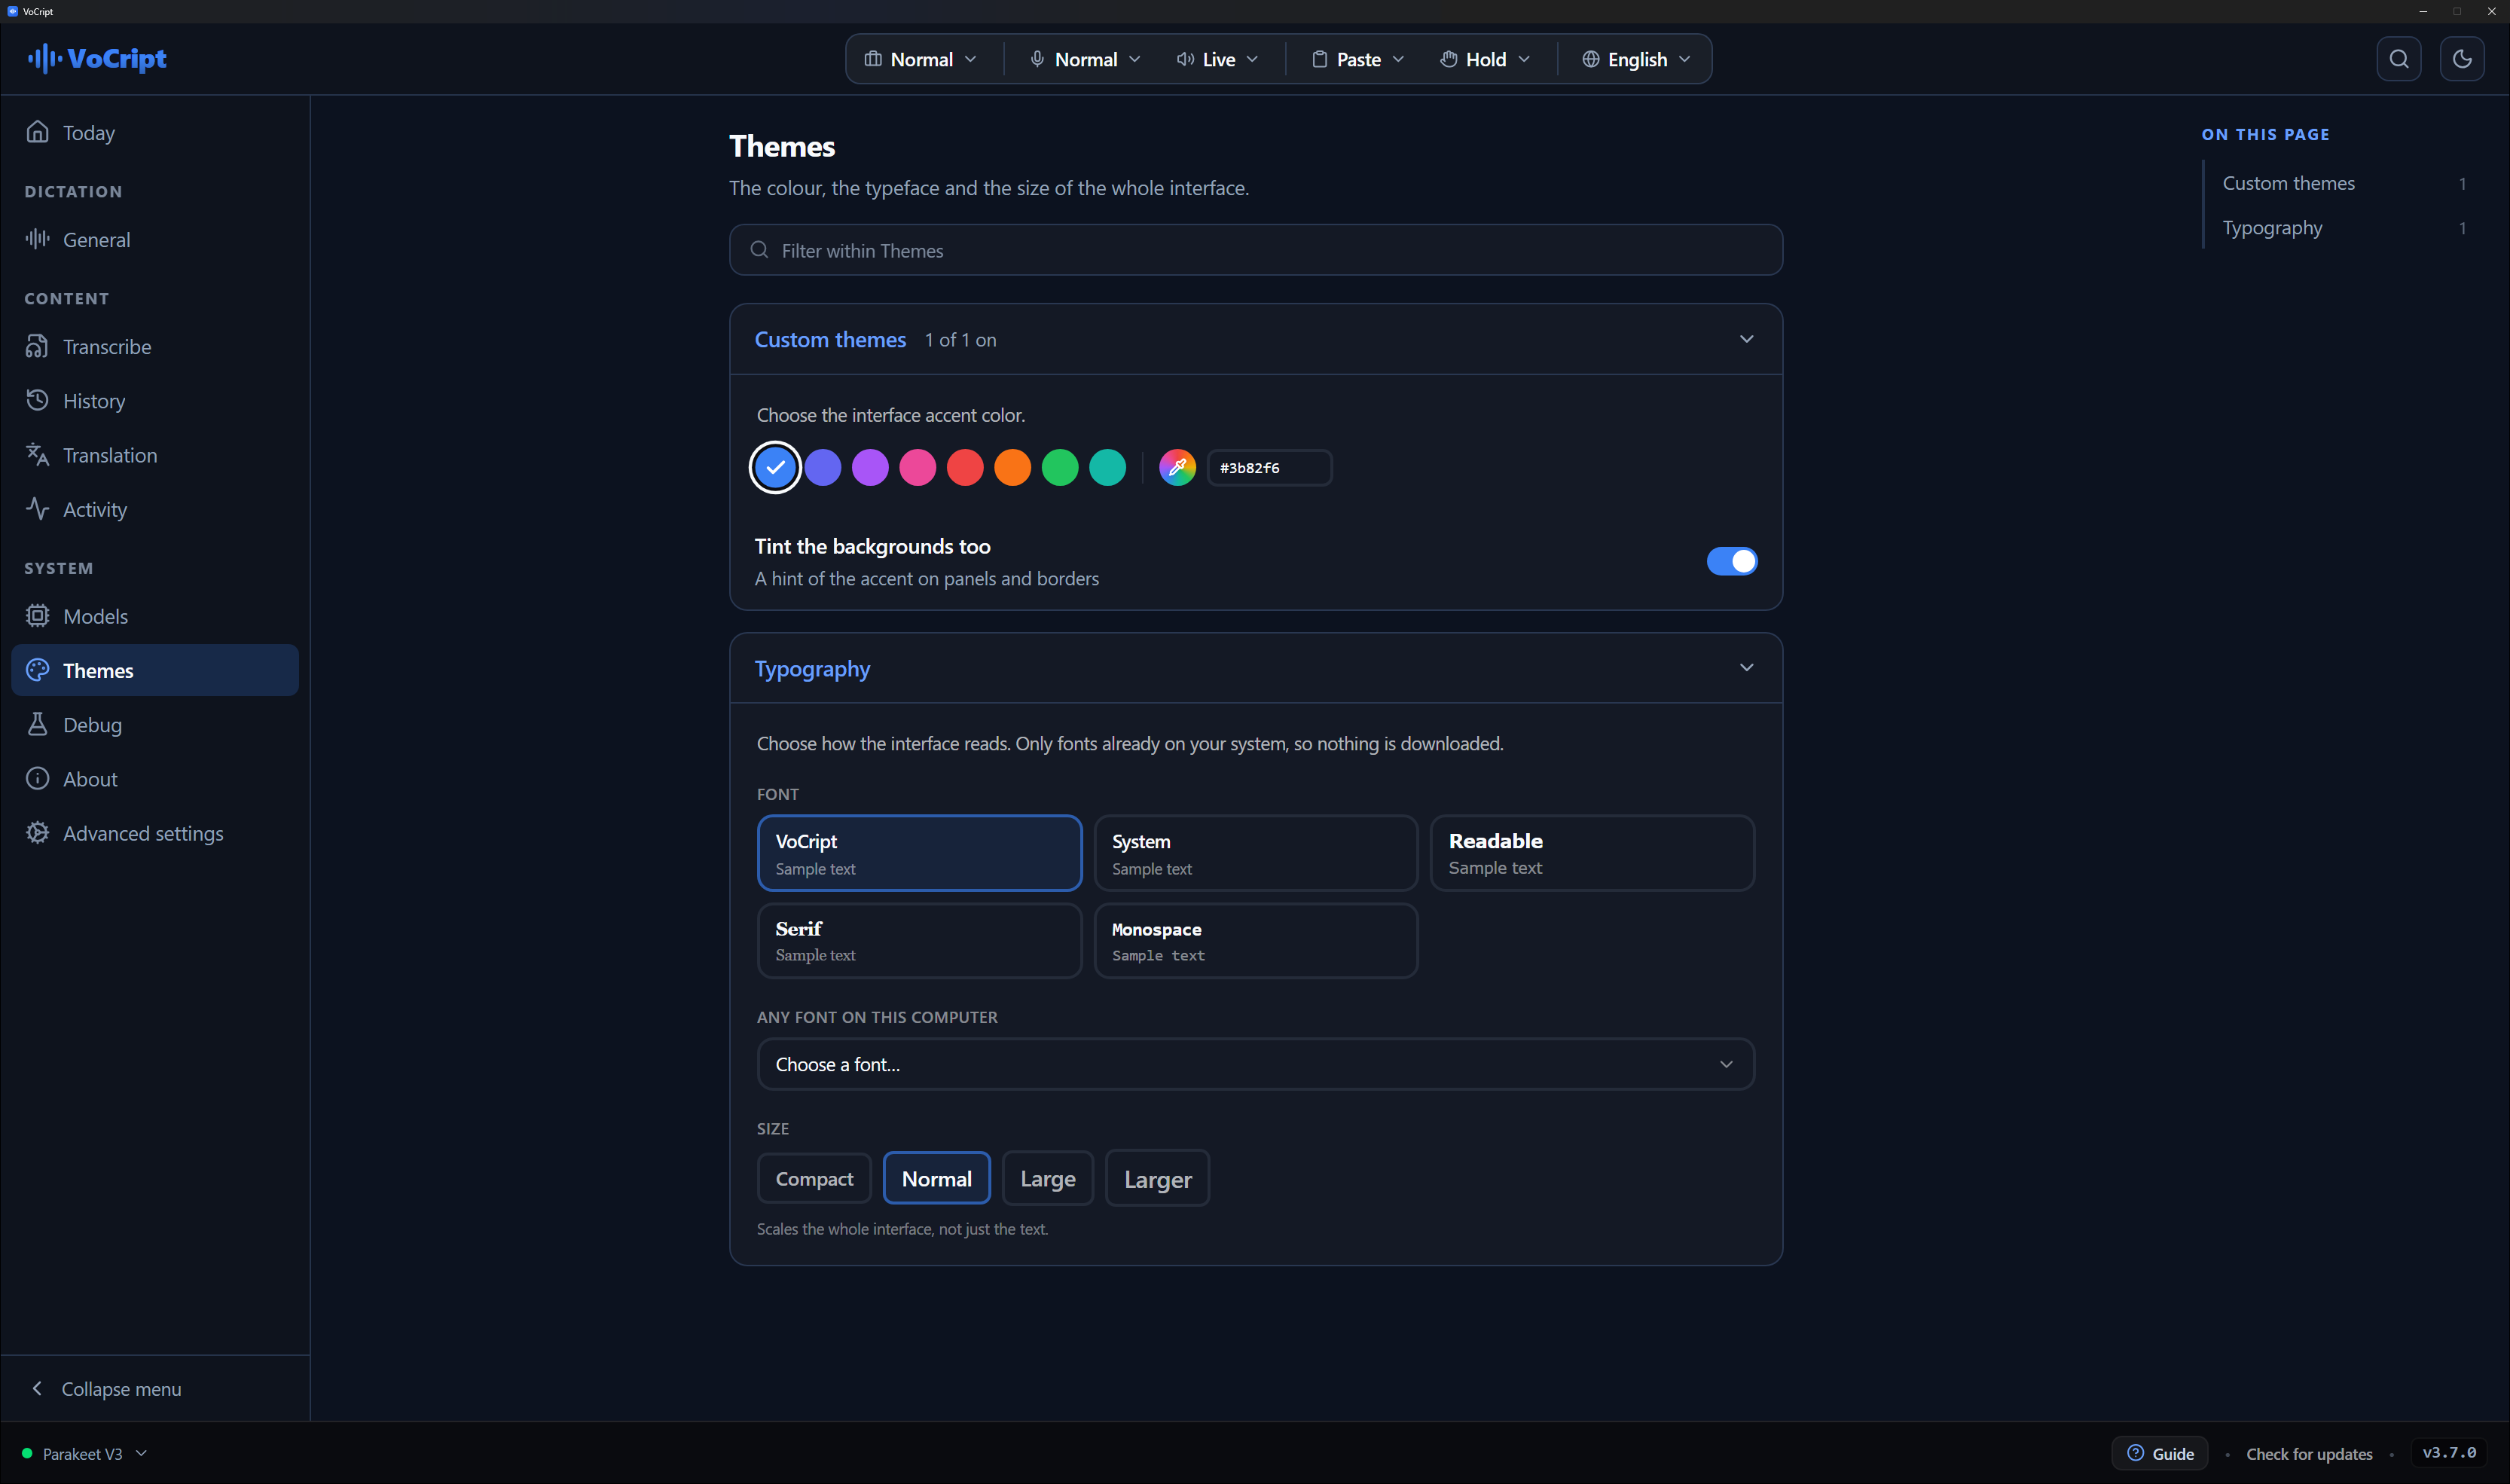
Task: Click Collapse menu
Action: click(x=155, y=1388)
